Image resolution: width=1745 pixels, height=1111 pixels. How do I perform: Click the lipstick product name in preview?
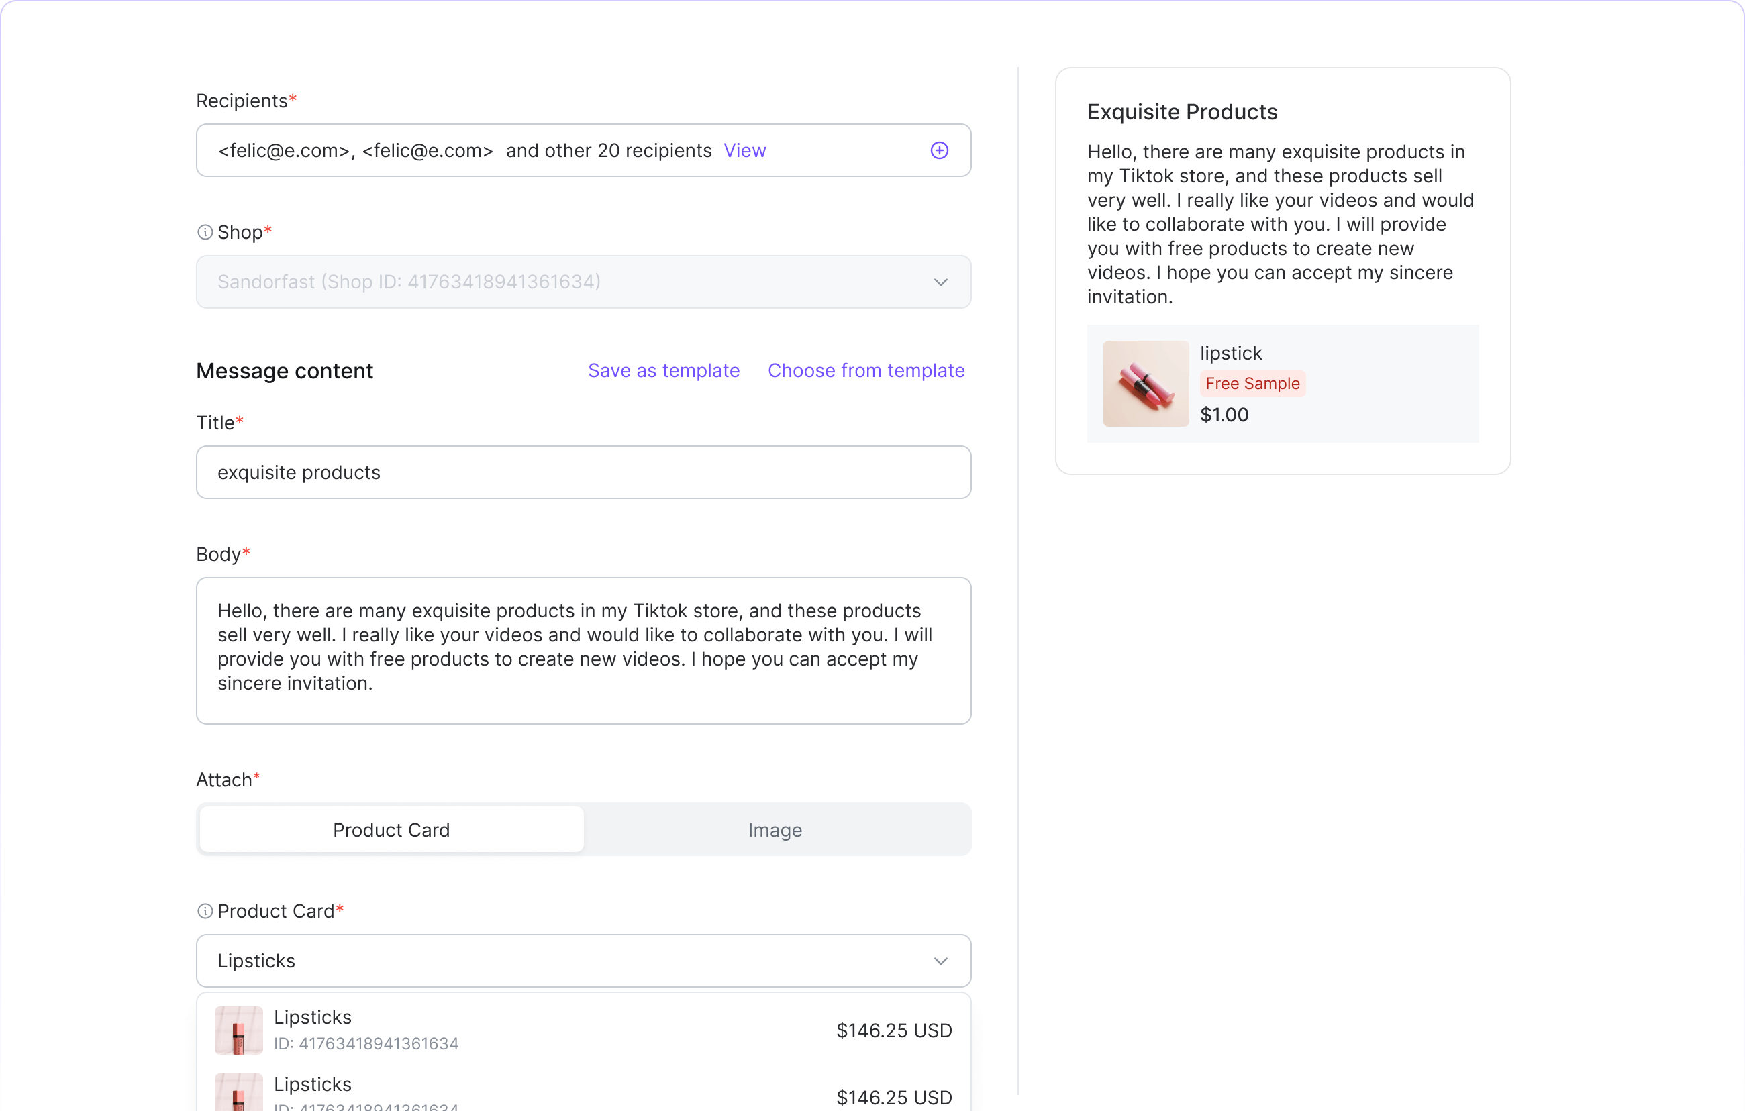[x=1230, y=353]
